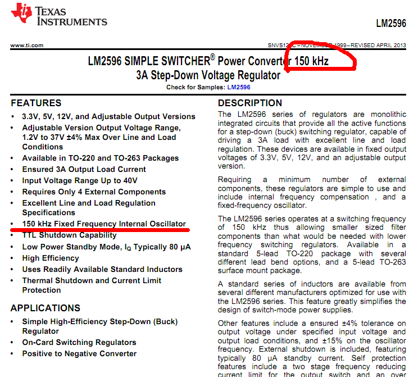Image resolution: width=409 pixels, height=377 pixels.
Task: Click 'Check for Samples:' label
Action: pos(196,87)
